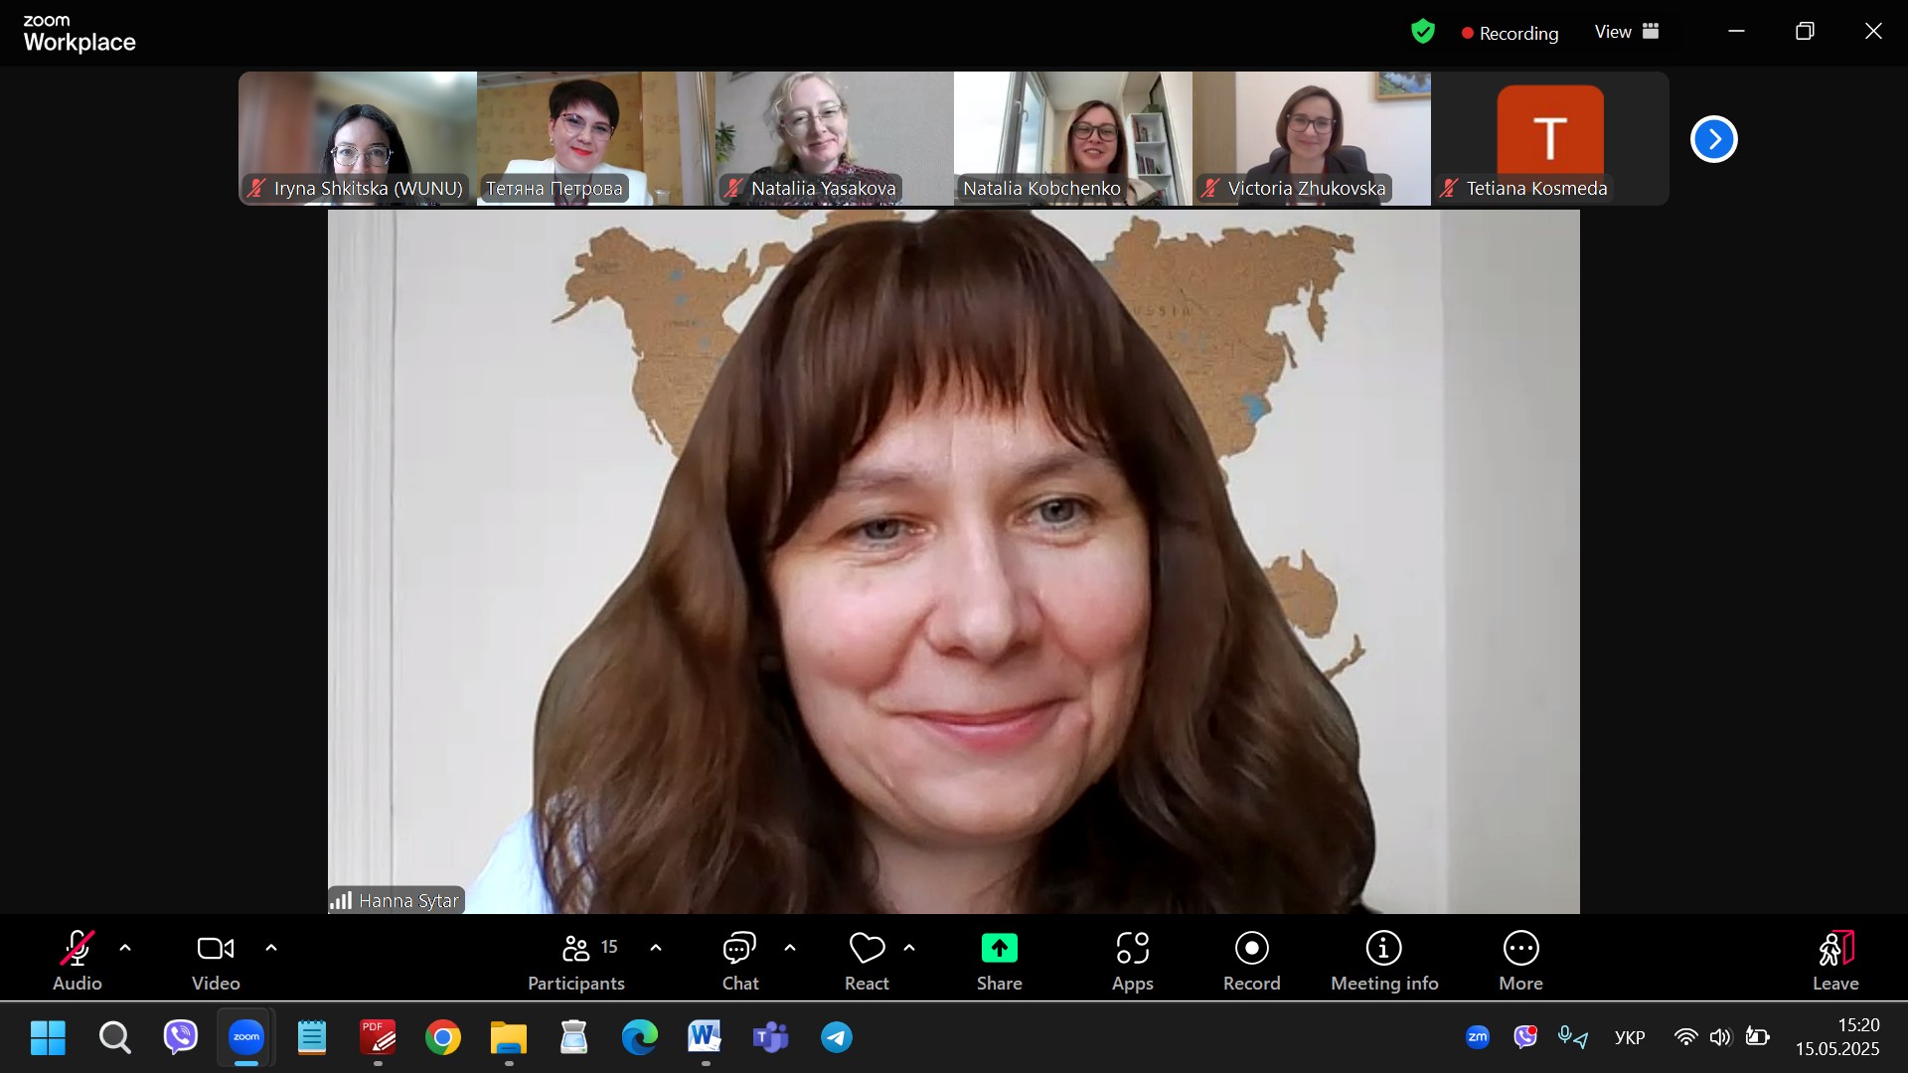The height and width of the screenshot is (1073, 1908).
Task: Show next participants with arrow button
Action: click(x=1714, y=139)
